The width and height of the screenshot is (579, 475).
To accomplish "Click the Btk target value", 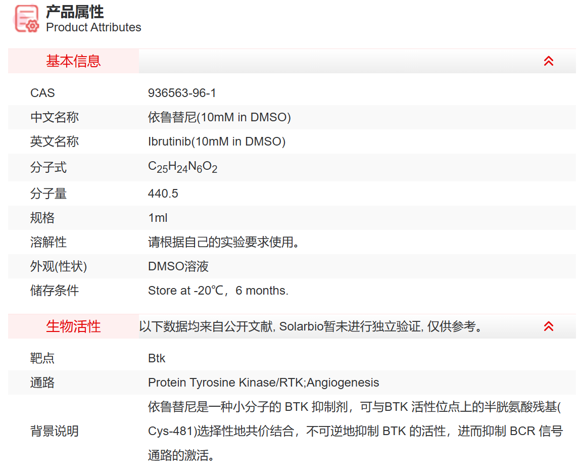I will pyautogui.click(x=157, y=358).
